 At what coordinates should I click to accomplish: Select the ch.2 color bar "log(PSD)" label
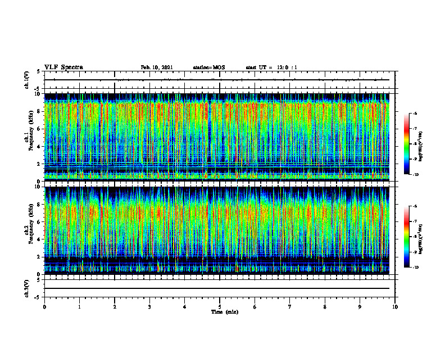pyautogui.click(x=421, y=239)
